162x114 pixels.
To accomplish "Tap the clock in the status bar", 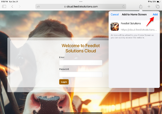I will coord(4,2).
